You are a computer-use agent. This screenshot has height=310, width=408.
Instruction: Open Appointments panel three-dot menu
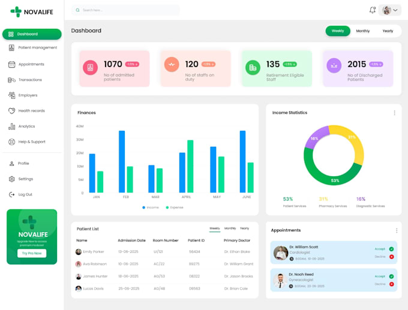[x=397, y=230]
